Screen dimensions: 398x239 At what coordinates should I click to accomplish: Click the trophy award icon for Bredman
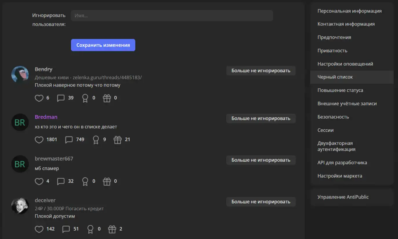click(96, 140)
